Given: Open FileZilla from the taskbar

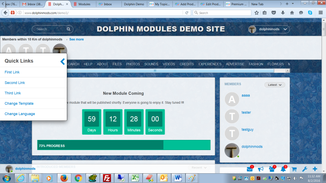Looking at the screenshot, I should click(x=107, y=178).
